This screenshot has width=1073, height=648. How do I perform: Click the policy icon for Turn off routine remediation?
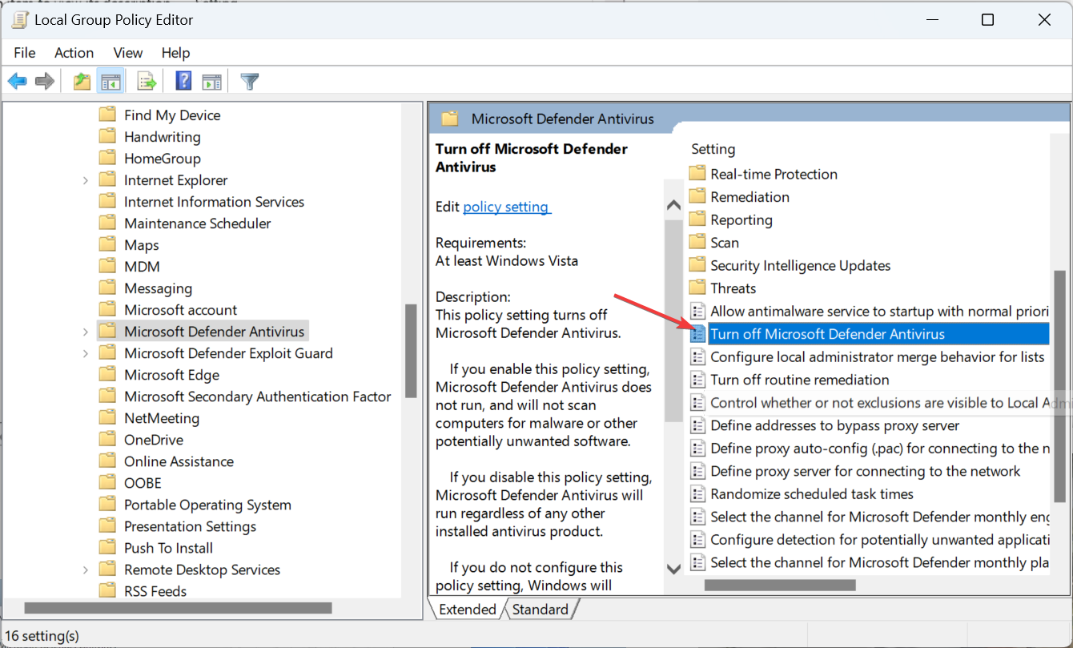point(697,379)
